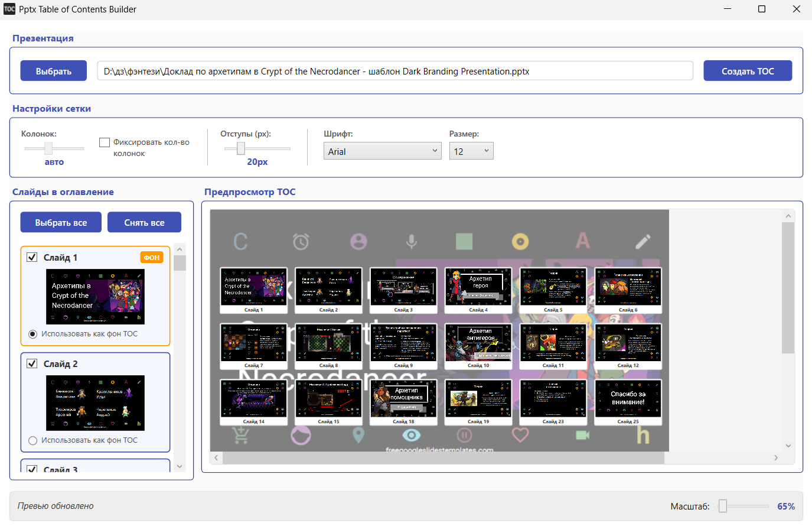Click the orange ФОН badge on Слайд 1
The image size is (812, 529).
point(152,257)
